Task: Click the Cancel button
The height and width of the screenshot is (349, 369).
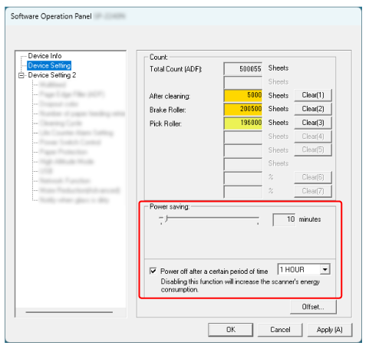Action: pyautogui.click(x=280, y=330)
